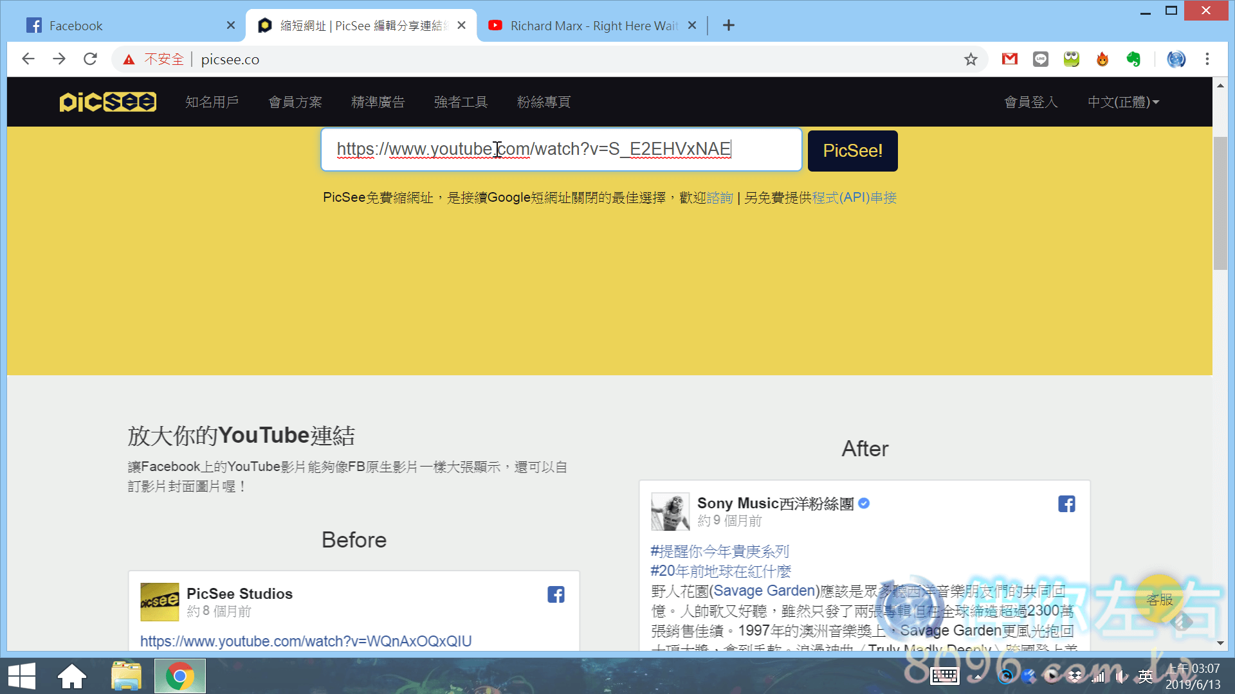The height and width of the screenshot is (694, 1235).
Task: Open the green frog extension icon
Action: click(x=1072, y=59)
